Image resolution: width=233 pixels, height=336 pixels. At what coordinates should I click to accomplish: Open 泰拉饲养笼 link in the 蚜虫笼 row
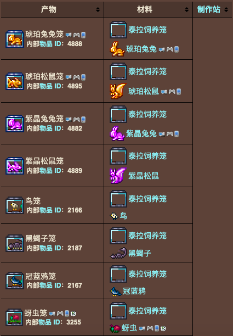[147, 311]
